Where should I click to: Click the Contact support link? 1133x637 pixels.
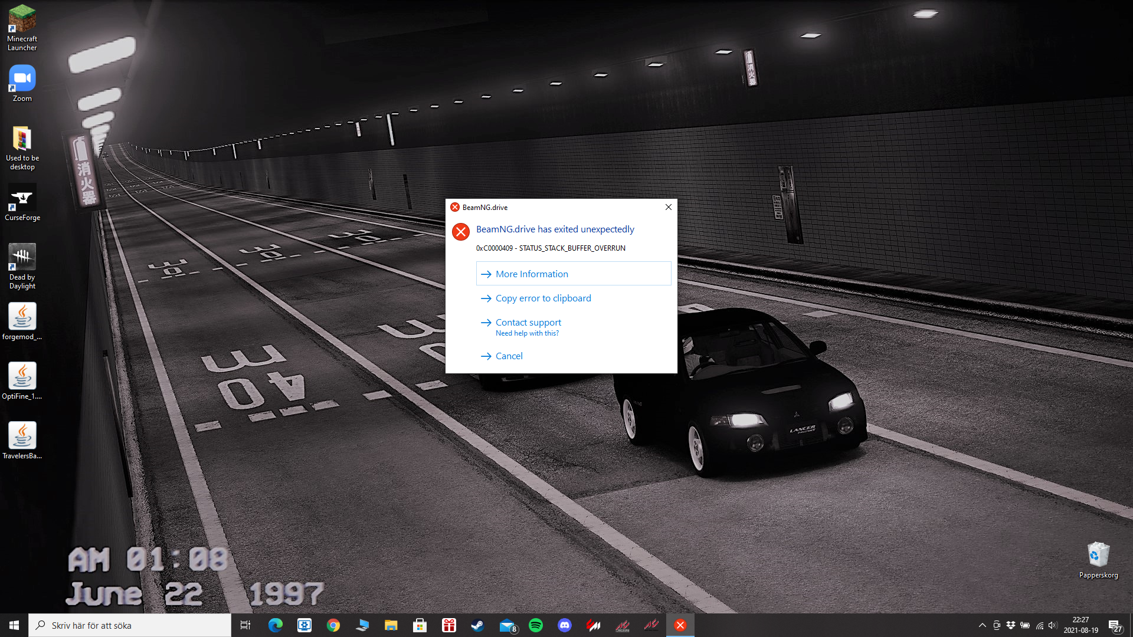[x=528, y=323]
